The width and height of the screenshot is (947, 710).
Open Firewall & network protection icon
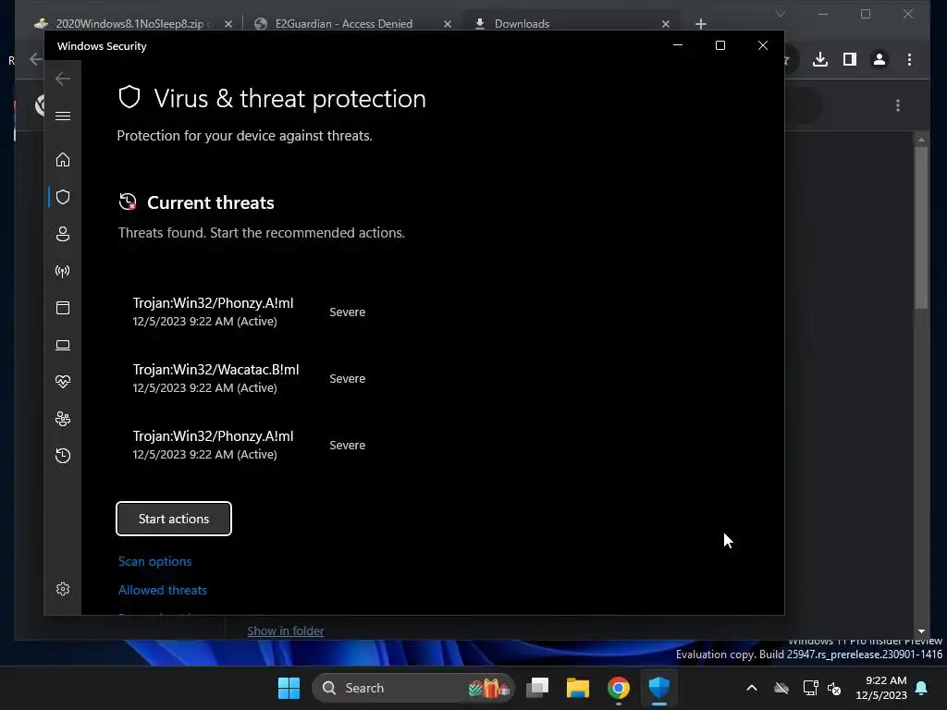click(x=63, y=271)
